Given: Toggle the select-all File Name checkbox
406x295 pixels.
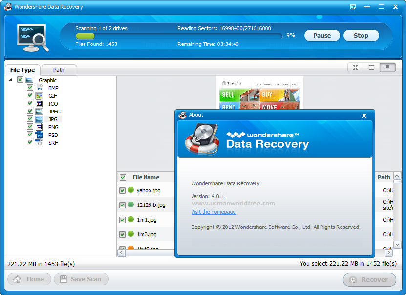Looking at the screenshot, I should coord(123,177).
